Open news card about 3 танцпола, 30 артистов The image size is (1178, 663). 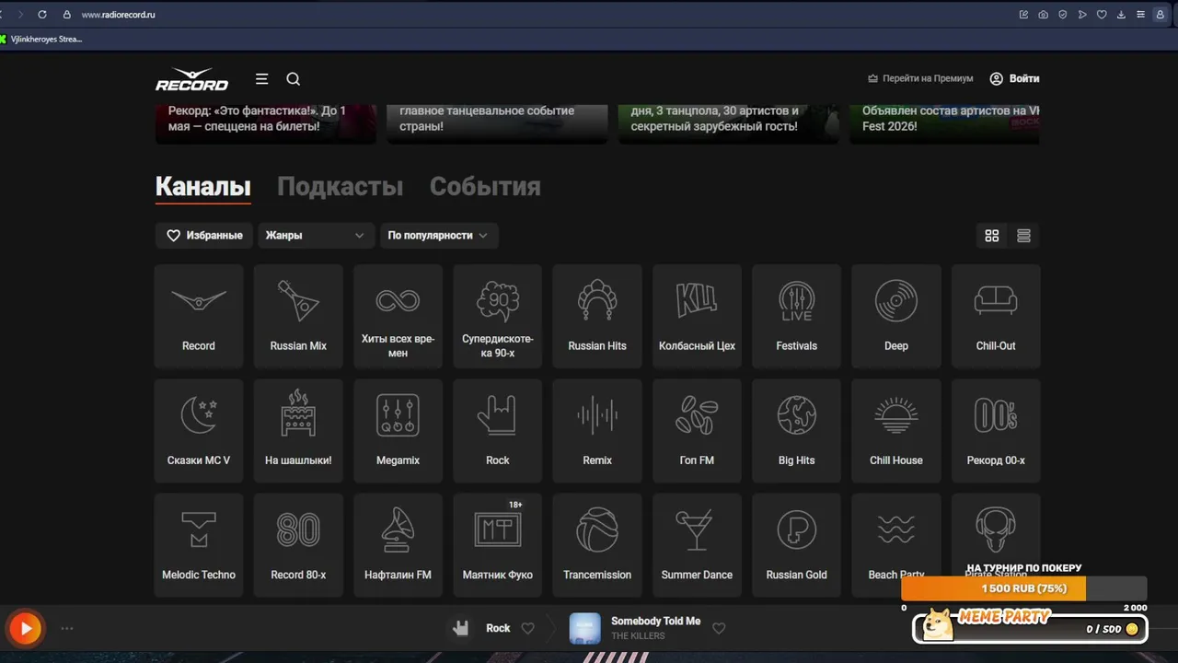click(728, 123)
